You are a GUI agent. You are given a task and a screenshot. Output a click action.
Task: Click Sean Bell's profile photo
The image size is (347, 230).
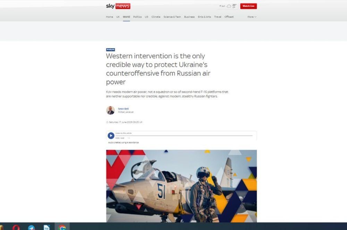pos(110,110)
